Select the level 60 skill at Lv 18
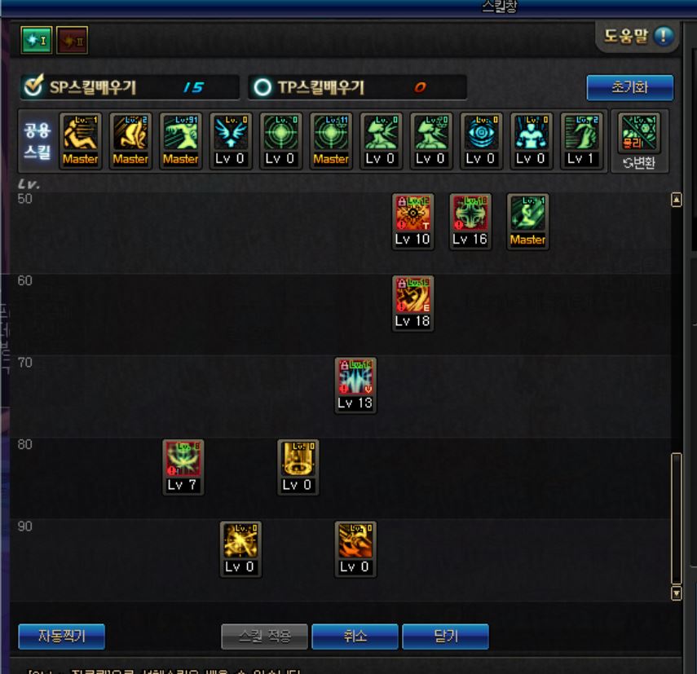The image size is (697, 674). pyautogui.click(x=412, y=303)
